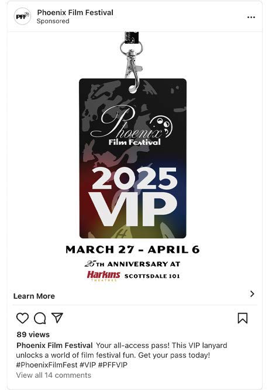Like the post with the heart icon

[x=22, y=318]
